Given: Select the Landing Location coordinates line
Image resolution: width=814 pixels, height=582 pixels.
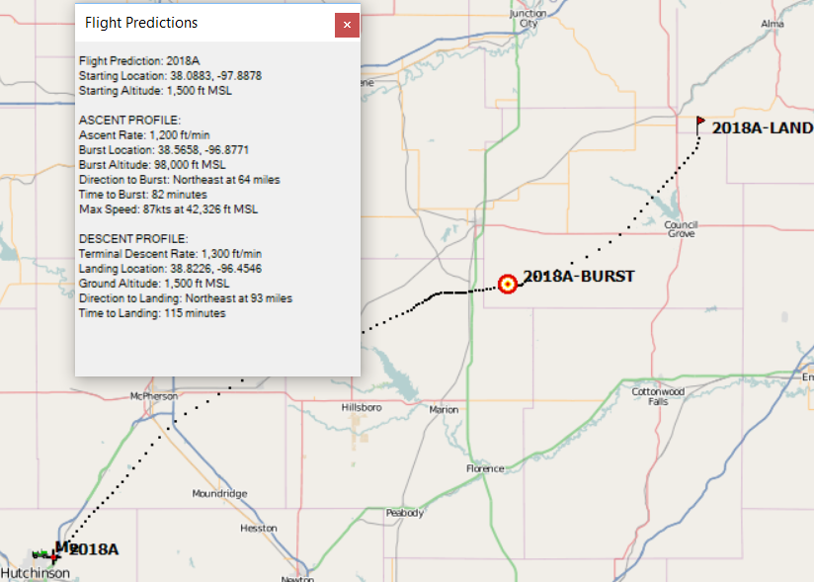Looking at the screenshot, I should [170, 269].
